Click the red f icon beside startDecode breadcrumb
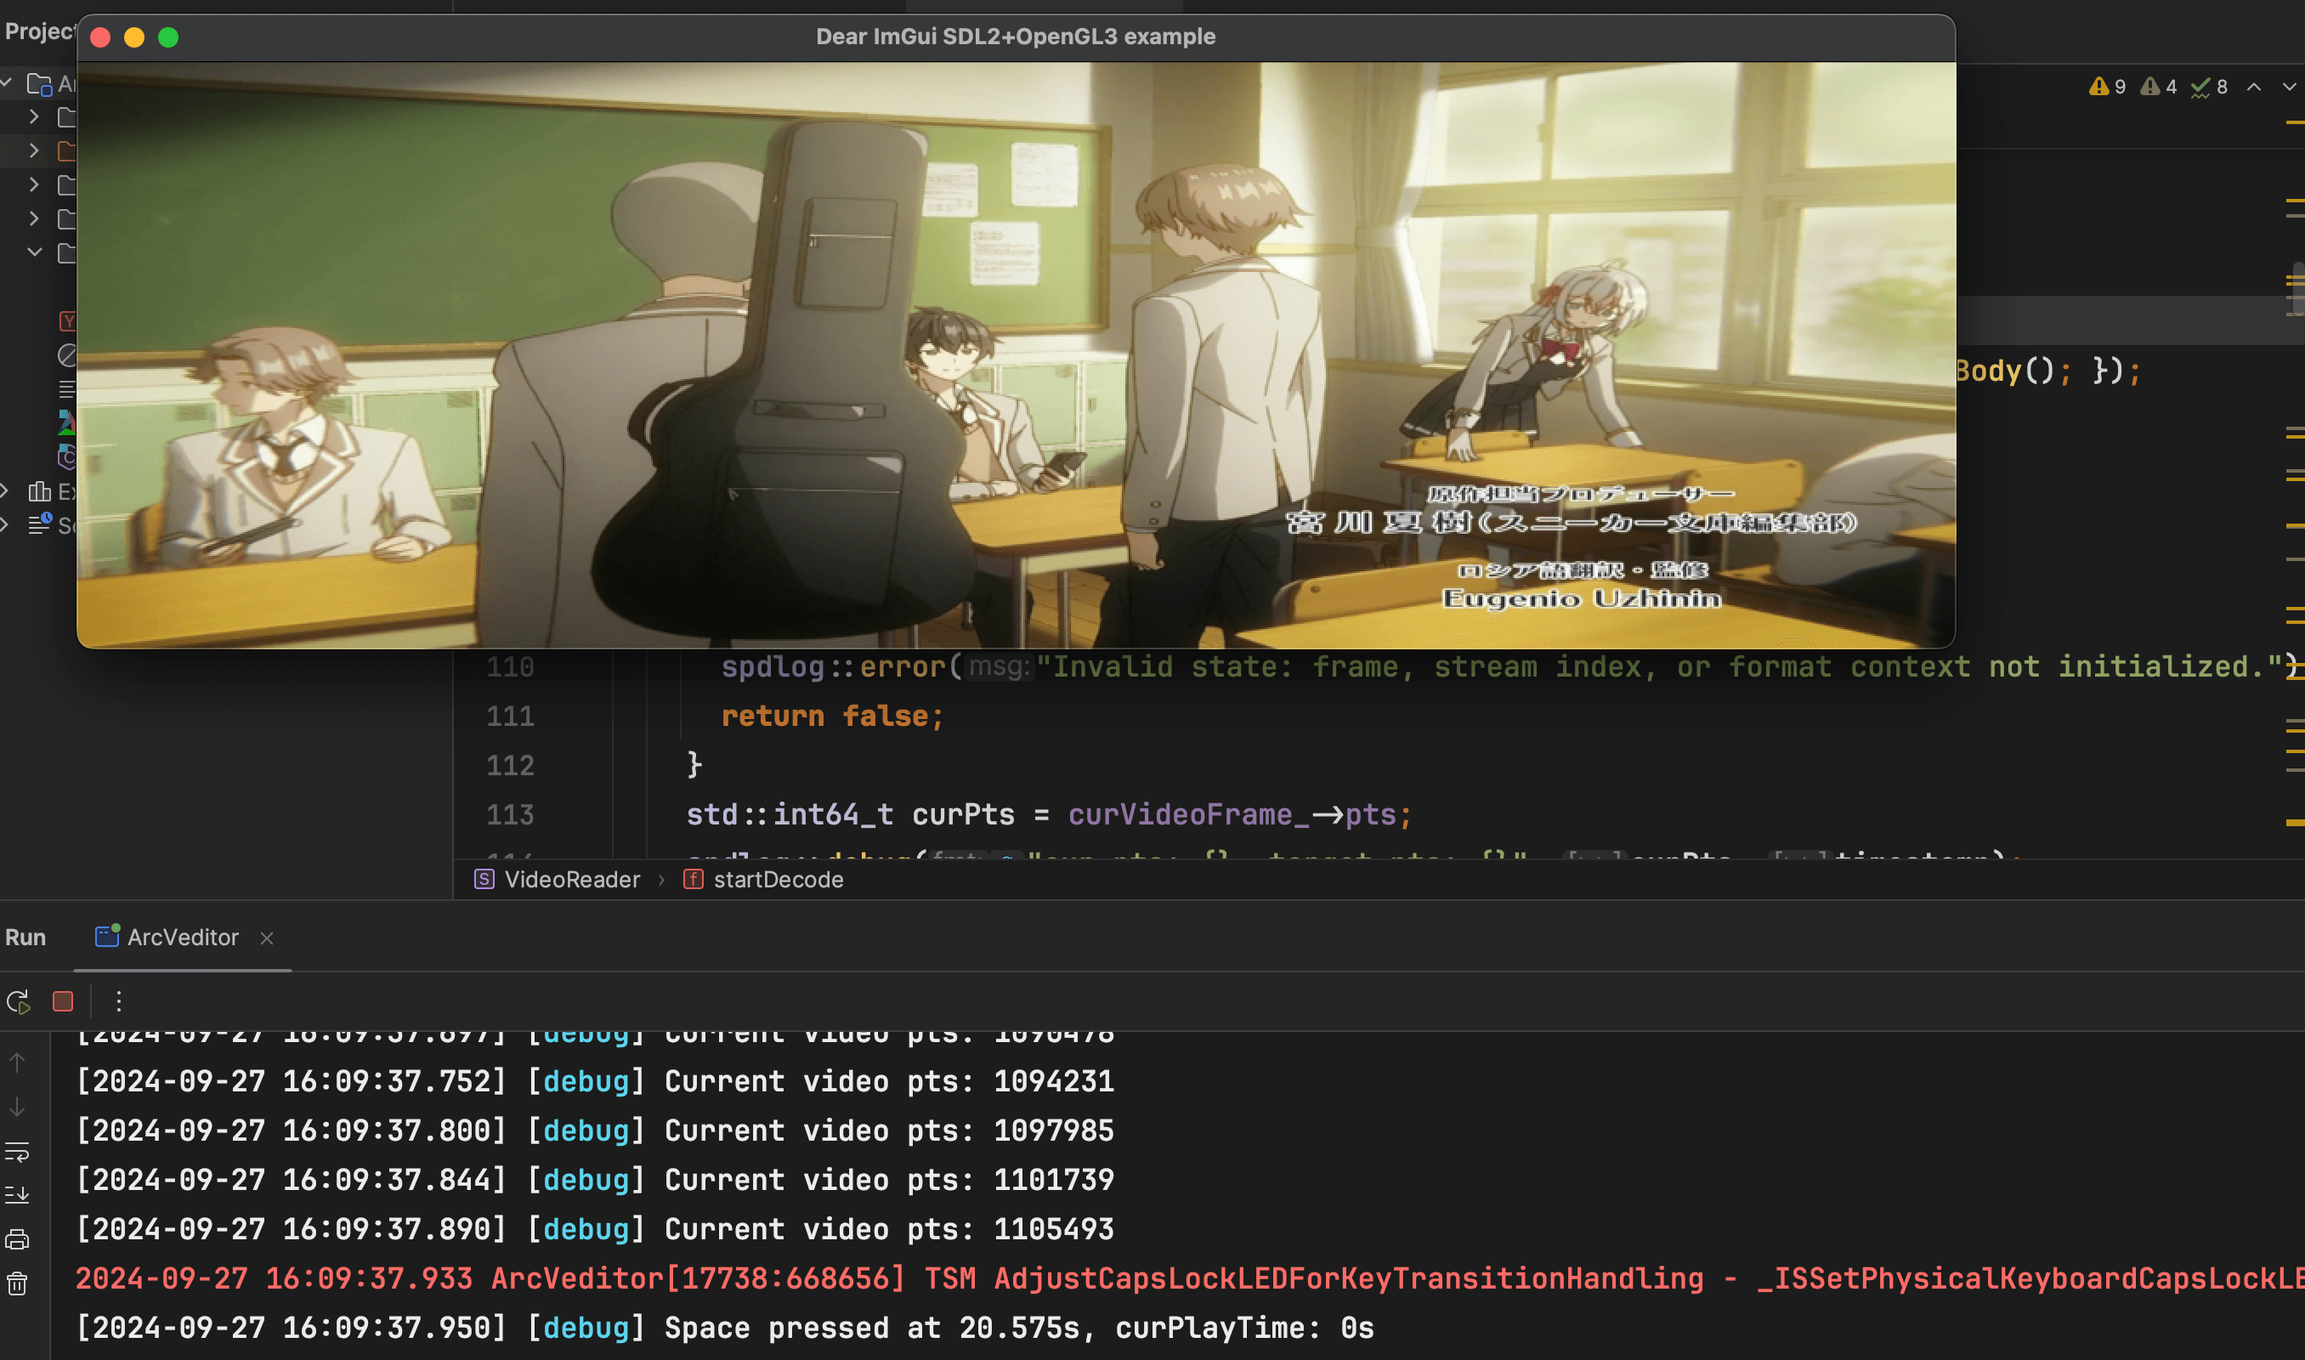The height and width of the screenshot is (1360, 2305). tap(694, 880)
